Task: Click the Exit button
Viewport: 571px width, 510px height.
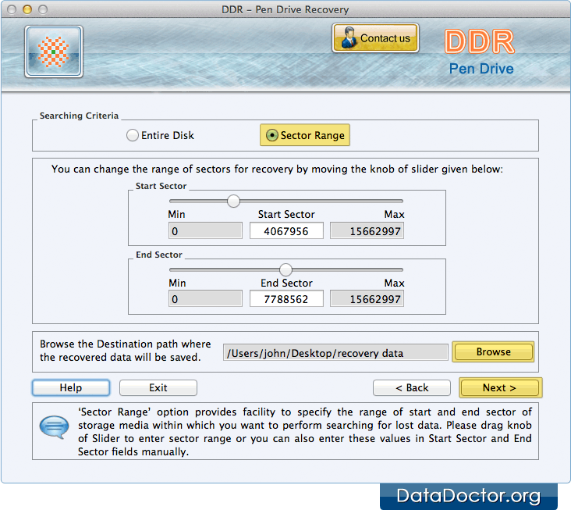Action: coord(158,388)
